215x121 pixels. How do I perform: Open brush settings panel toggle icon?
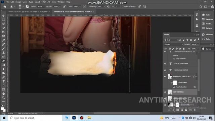(x=27, y=7)
